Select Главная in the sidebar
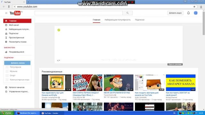 [17, 21]
